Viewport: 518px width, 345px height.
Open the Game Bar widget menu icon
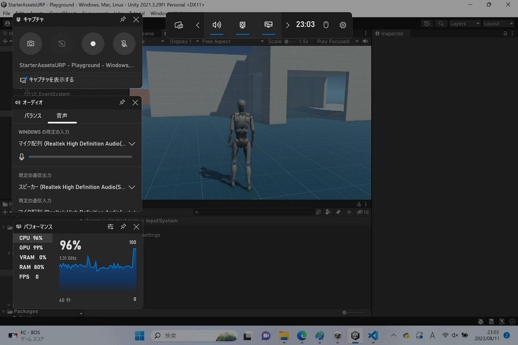pyautogui.click(x=179, y=25)
